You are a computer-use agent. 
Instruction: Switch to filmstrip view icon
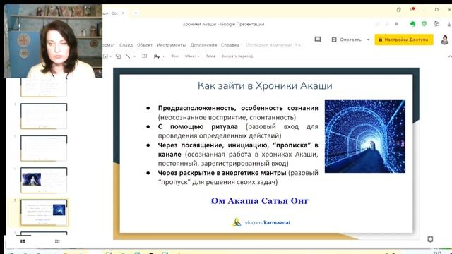pos(23,241)
